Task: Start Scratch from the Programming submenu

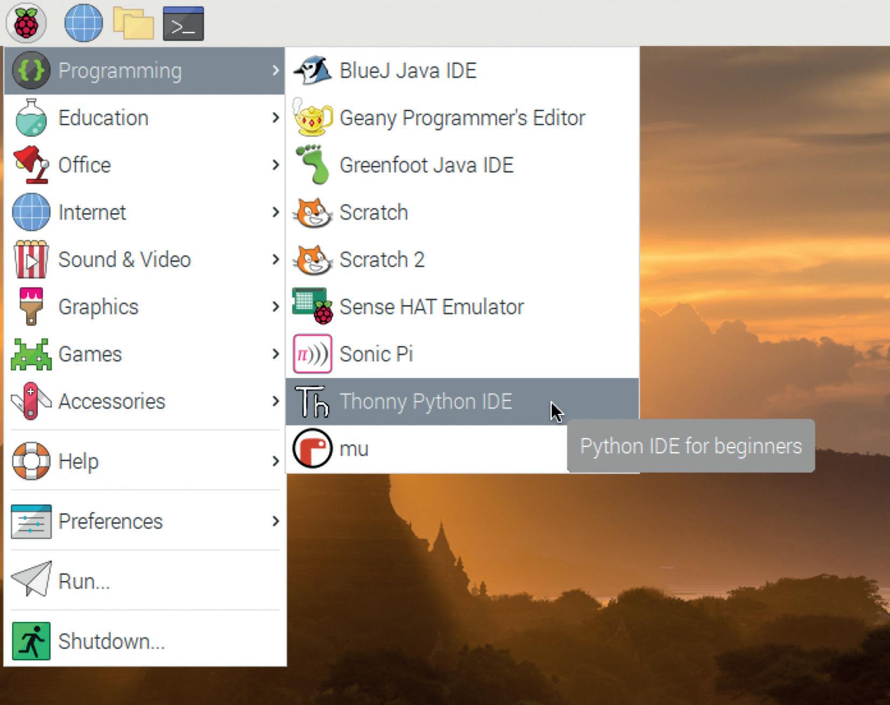Action: 462,212
